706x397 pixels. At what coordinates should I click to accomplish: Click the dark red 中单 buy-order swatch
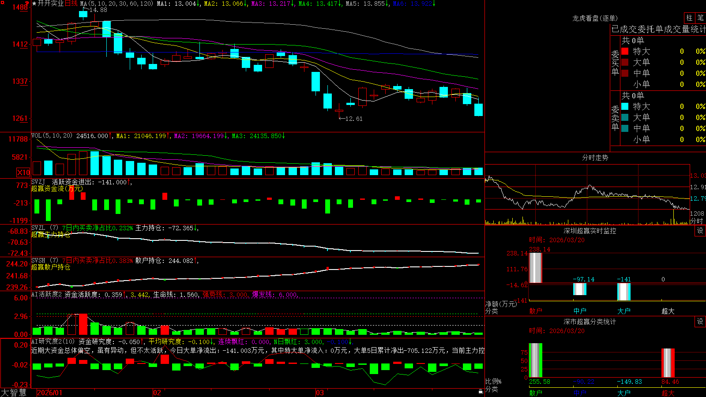(x=625, y=73)
